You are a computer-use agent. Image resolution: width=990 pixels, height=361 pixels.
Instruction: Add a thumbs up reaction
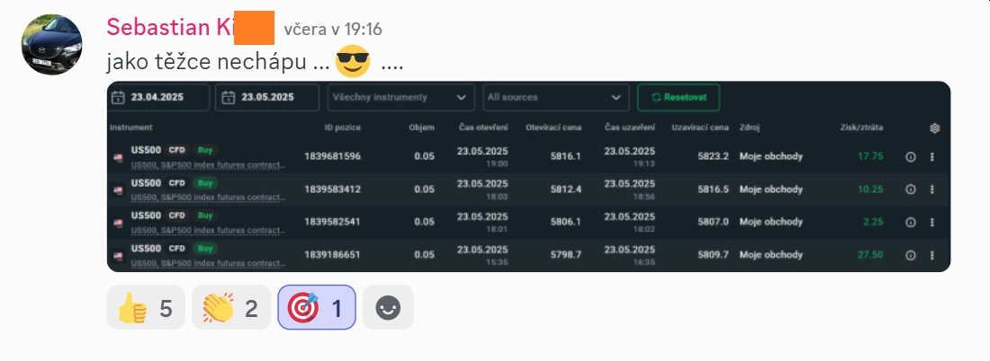pos(145,308)
